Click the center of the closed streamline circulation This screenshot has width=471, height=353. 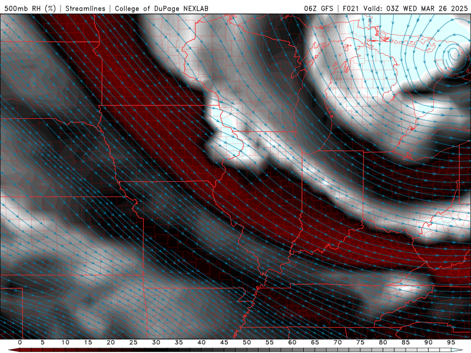(454, 55)
